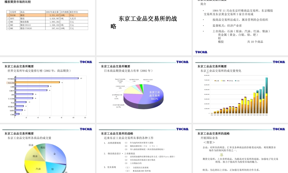Image resolution: width=288 pixels, height=173 pixels.
Task: Click the 1,300,492 table value
Action: click(52, 25)
